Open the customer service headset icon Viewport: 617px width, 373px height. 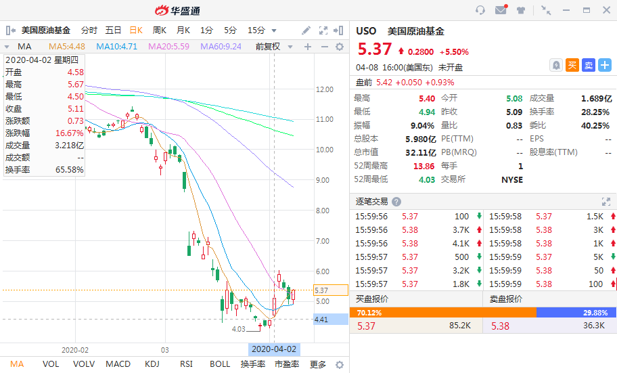click(480, 10)
